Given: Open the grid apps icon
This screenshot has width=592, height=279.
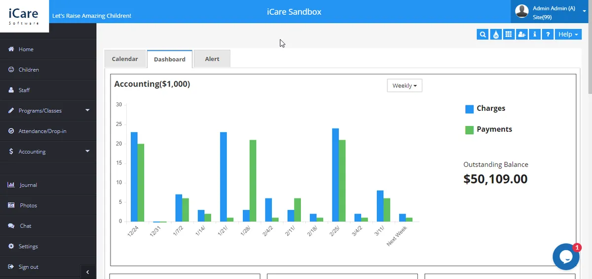Looking at the screenshot, I should tap(509, 34).
